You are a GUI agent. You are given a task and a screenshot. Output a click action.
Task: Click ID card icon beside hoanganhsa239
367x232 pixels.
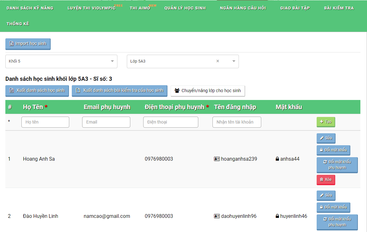(x=217, y=159)
